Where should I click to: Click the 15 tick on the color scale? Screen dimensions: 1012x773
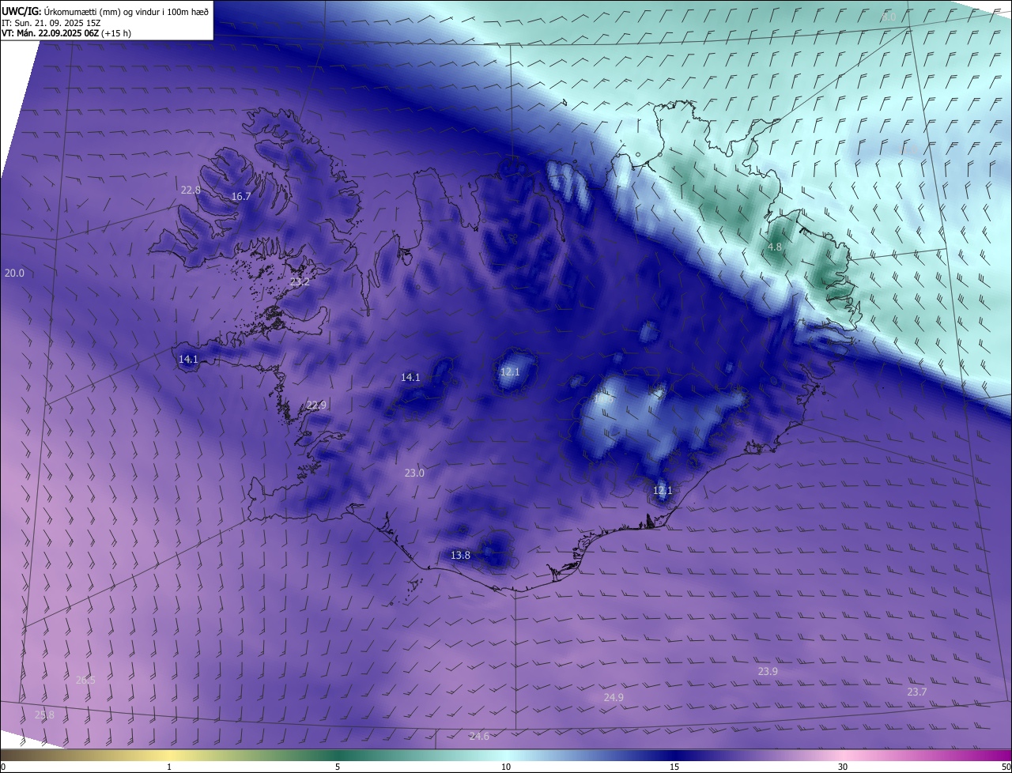[674, 767]
